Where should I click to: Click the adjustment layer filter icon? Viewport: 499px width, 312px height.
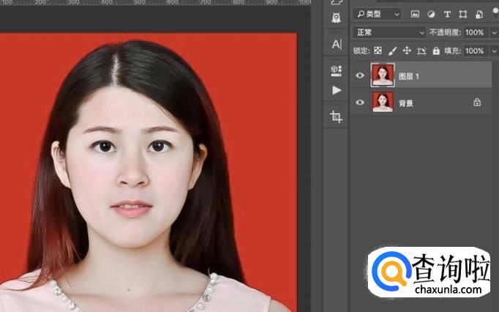coord(431,14)
